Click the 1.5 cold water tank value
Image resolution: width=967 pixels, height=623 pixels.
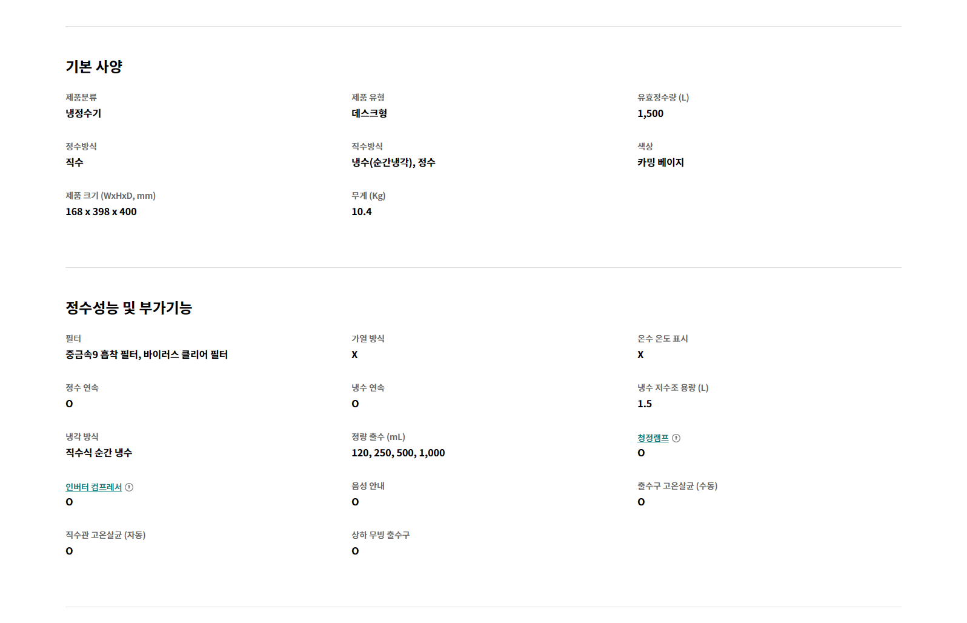pyautogui.click(x=645, y=404)
